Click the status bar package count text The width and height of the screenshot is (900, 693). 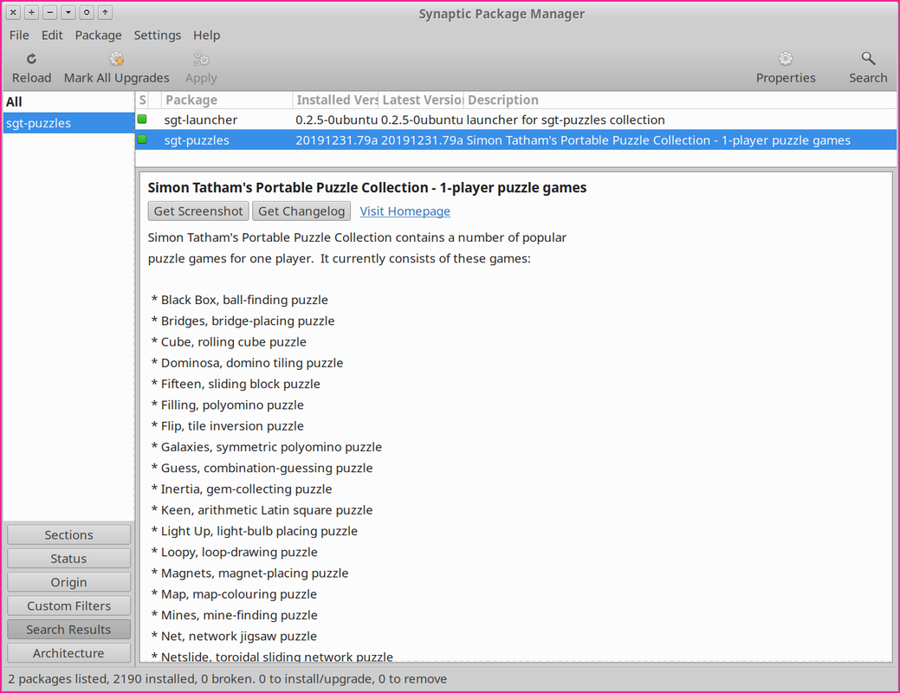pyautogui.click(x=227, y=678)
